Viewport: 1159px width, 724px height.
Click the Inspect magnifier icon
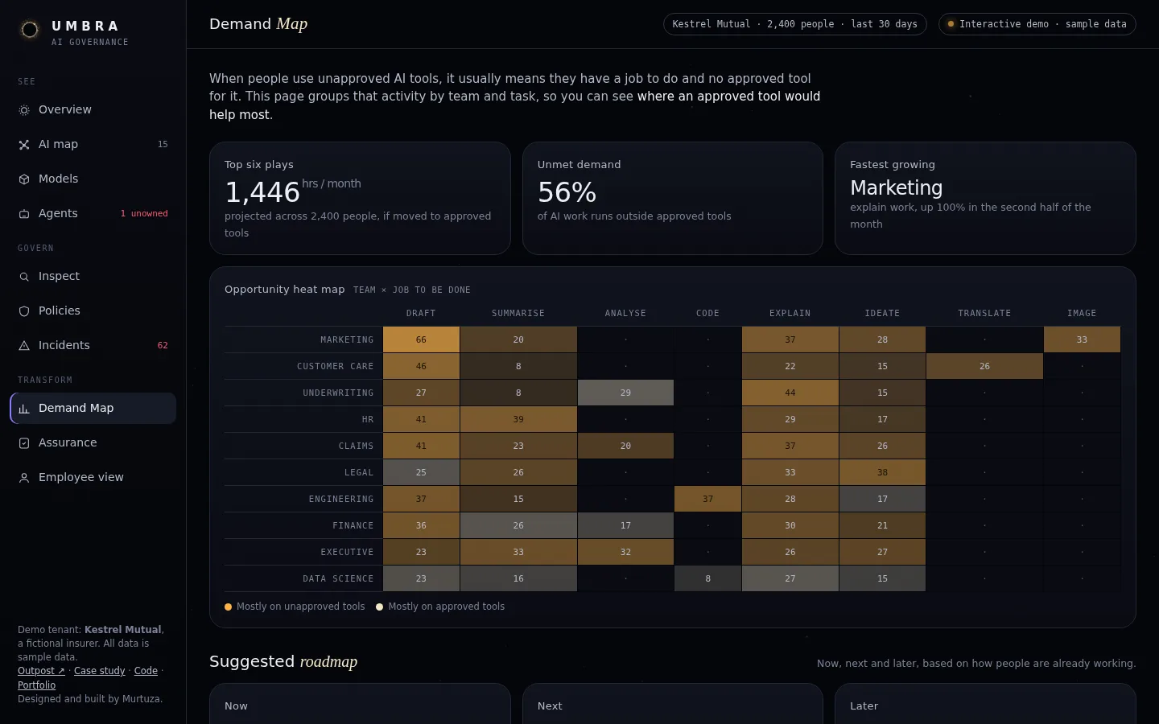coord(24,277)
